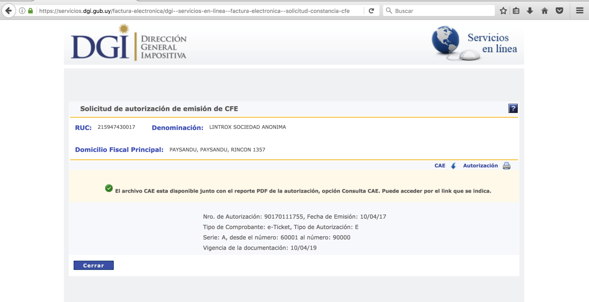Viewport: 589px width, 302px height.
Task: Click the DGI Dirección General Impositiva logo
Action: pos(129,43)
